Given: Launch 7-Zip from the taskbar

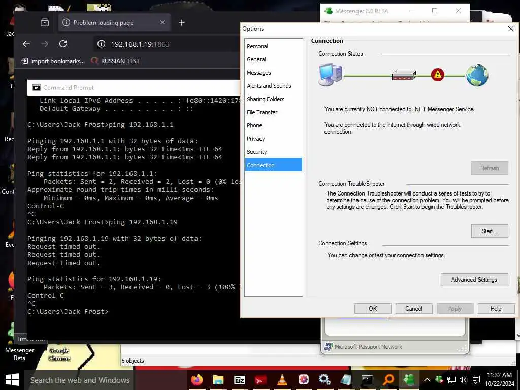Looking at the screenshot, I should [239, 380].
